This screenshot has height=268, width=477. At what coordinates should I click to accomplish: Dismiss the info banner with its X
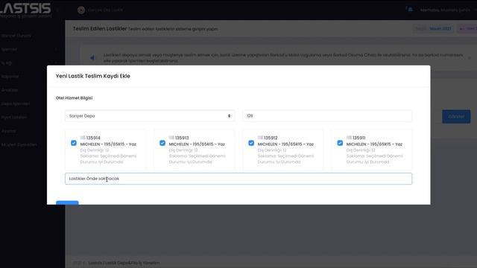[x=469, y=58]
